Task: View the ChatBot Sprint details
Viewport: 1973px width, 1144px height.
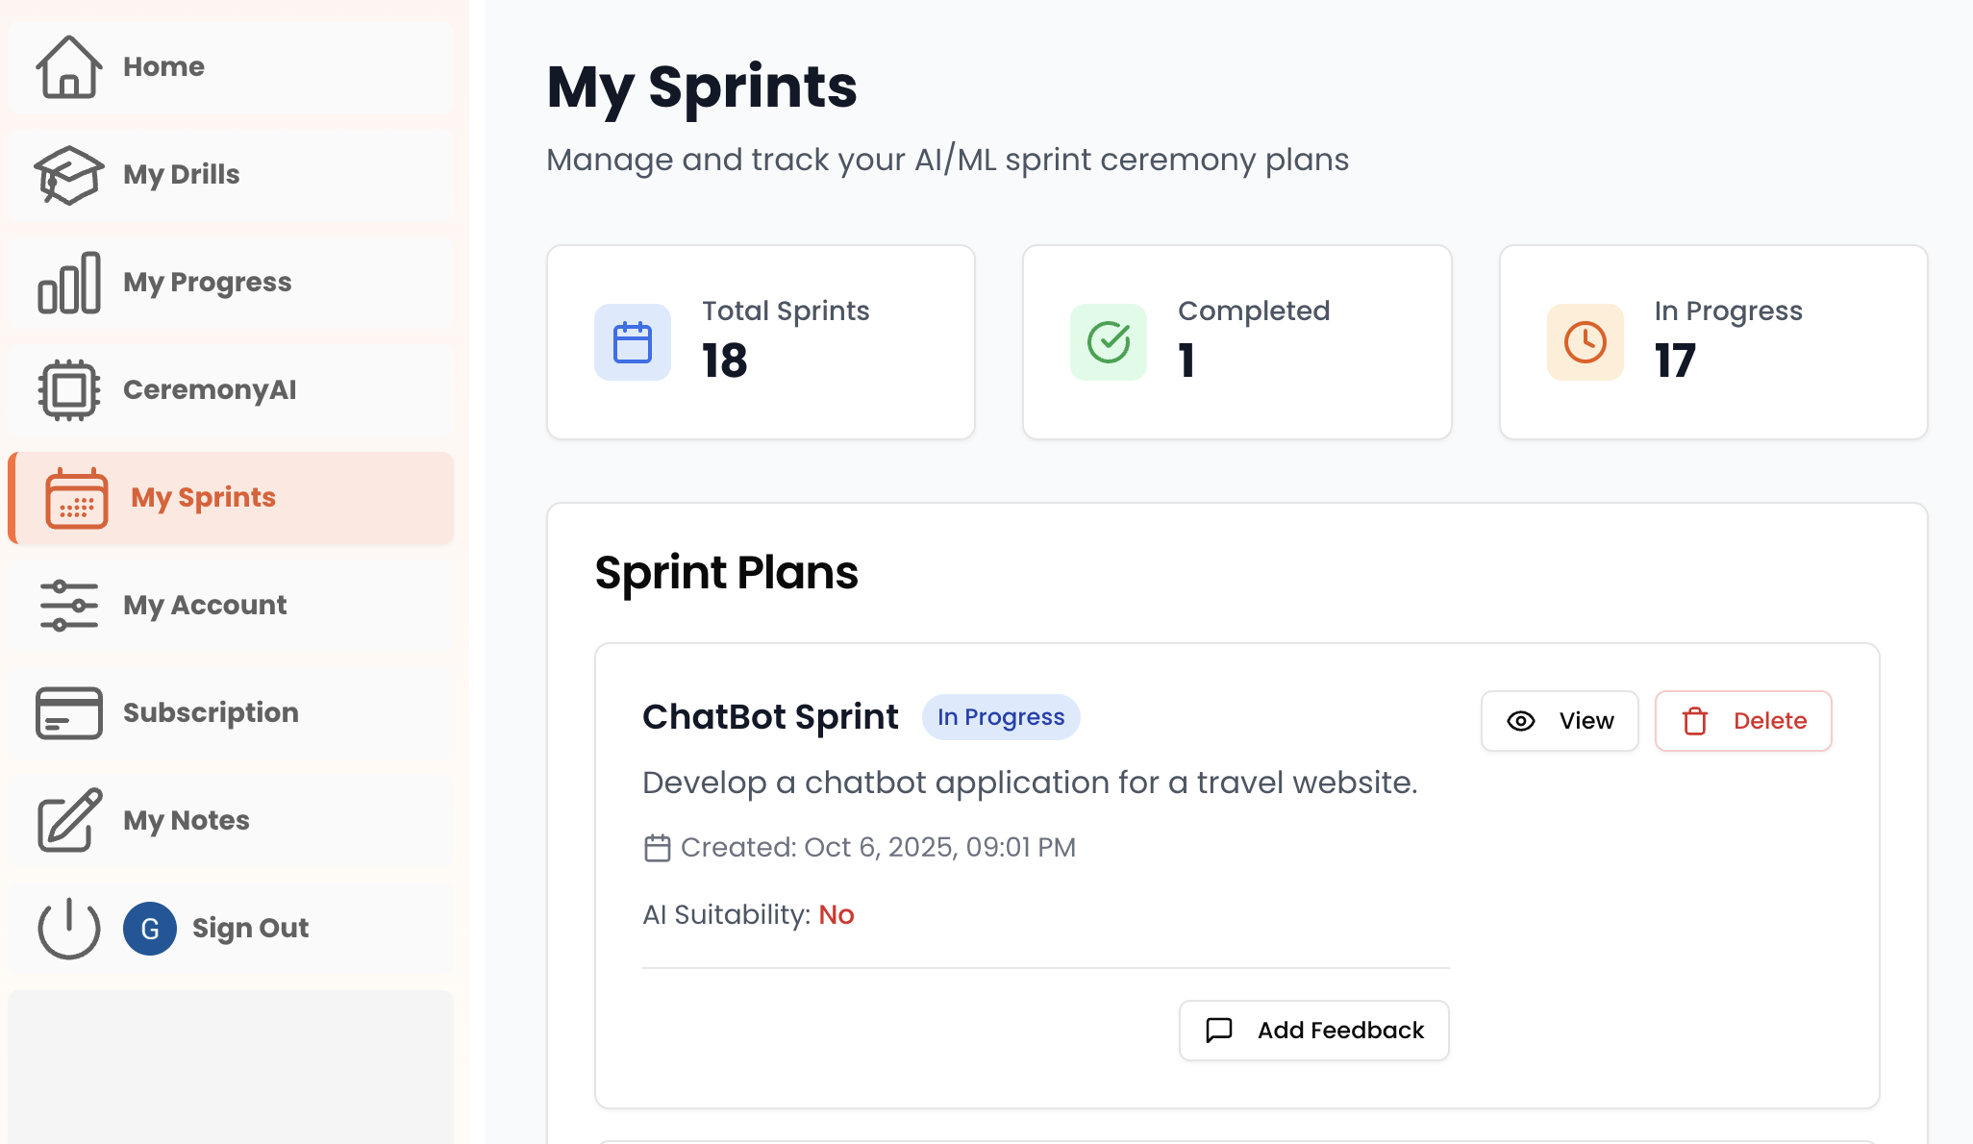Action: click(x=1559, y=720)
